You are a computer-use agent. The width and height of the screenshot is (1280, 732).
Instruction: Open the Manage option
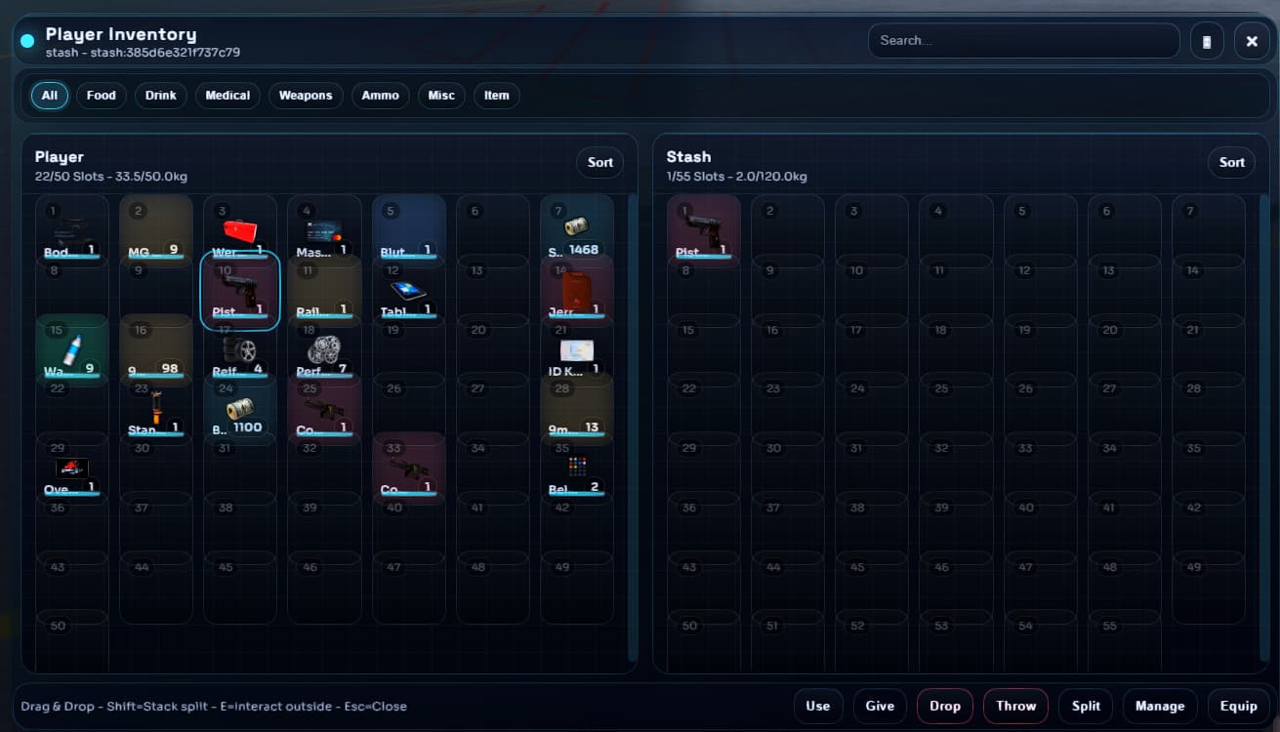(x=1160, y=707)
